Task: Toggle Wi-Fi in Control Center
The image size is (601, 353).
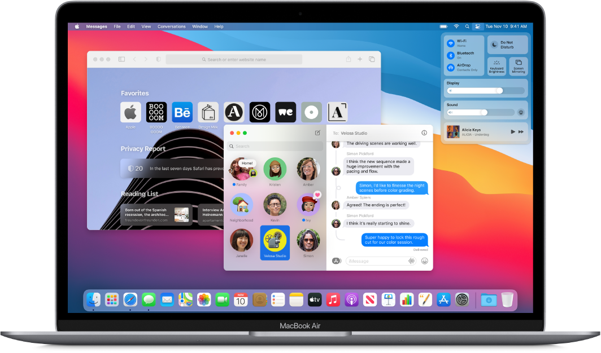Action: tap(451, 43)
